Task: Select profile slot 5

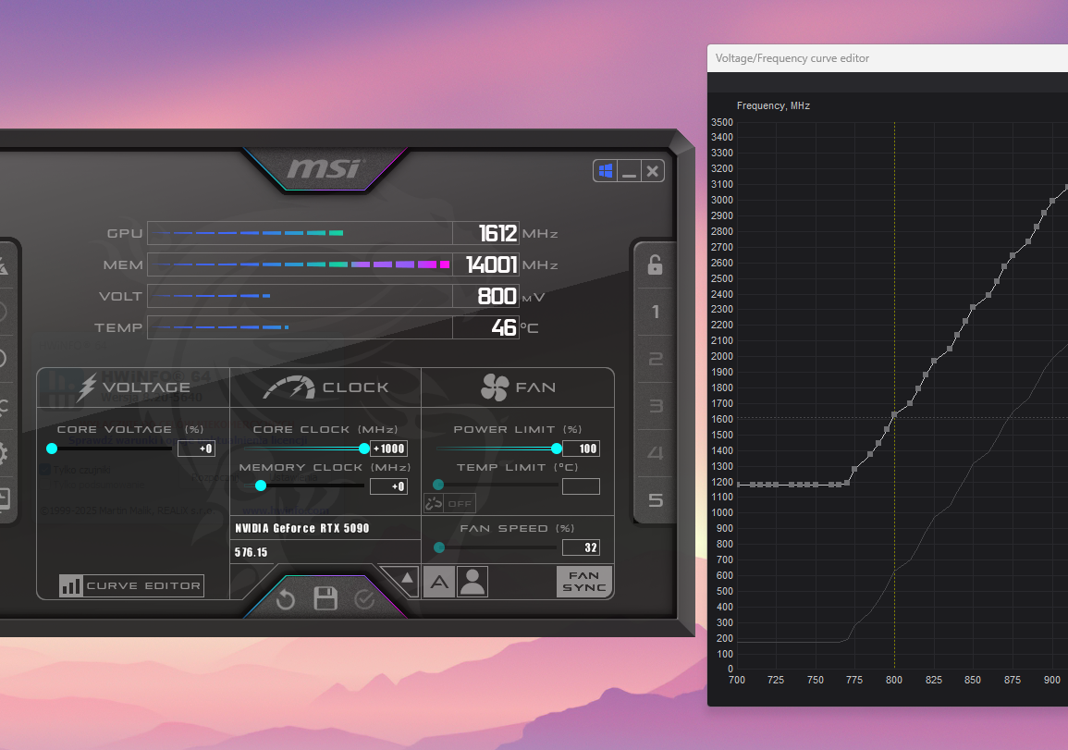Action: point(655,500)
